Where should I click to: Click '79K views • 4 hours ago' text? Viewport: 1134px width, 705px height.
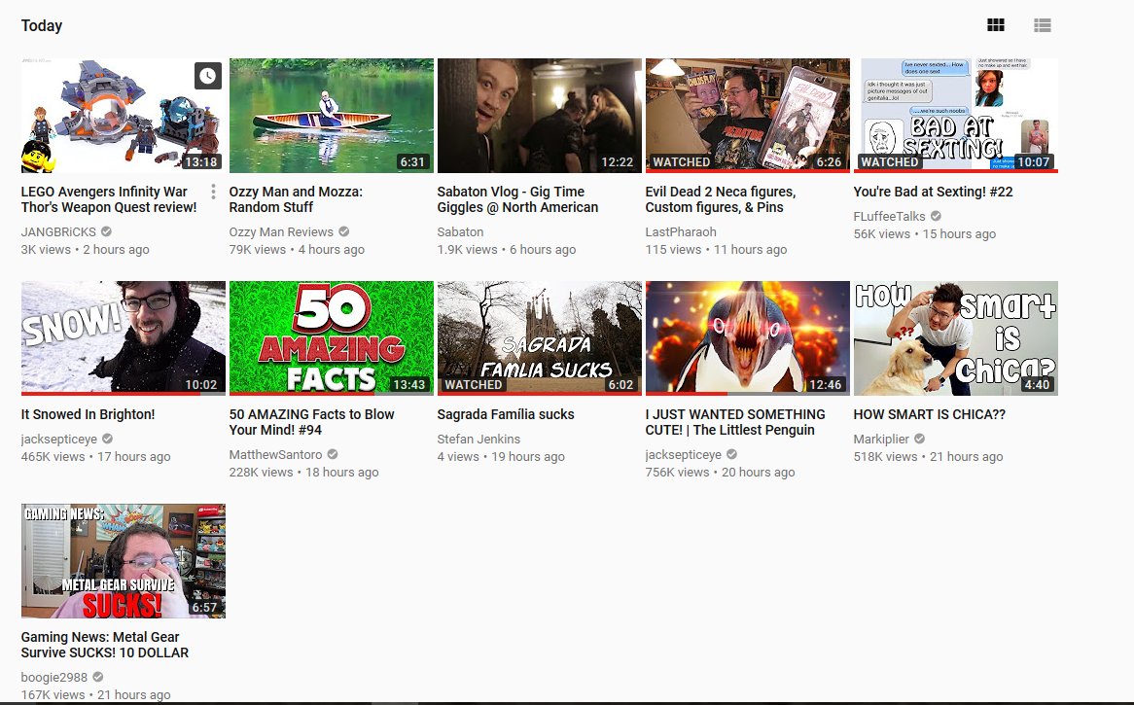[297, 249]
